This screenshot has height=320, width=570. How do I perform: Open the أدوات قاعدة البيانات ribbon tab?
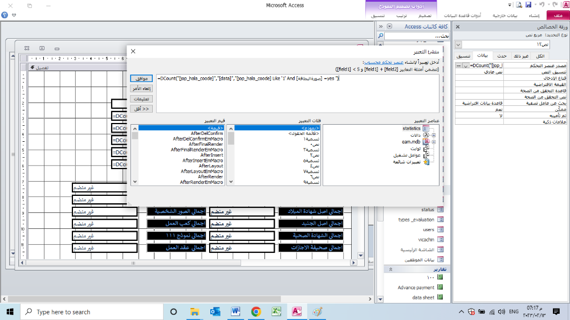(462, 15)
